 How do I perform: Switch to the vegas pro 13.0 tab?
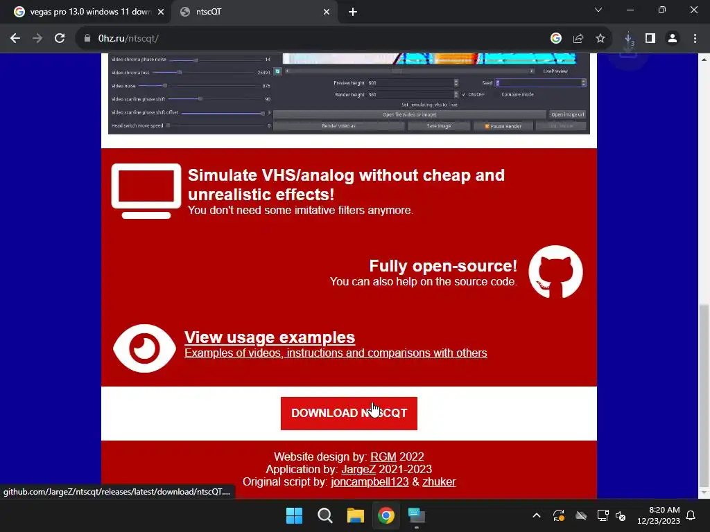click(x=86, y=12)
